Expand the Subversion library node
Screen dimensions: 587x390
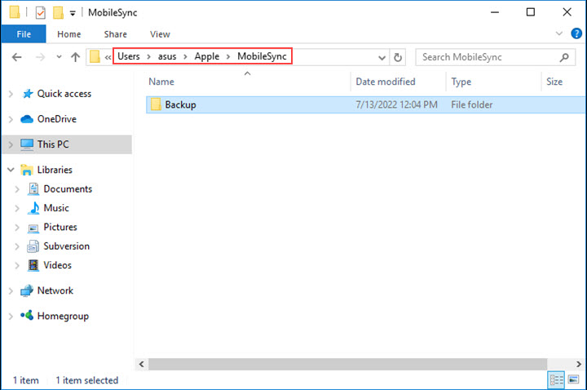tap(17, 246)
